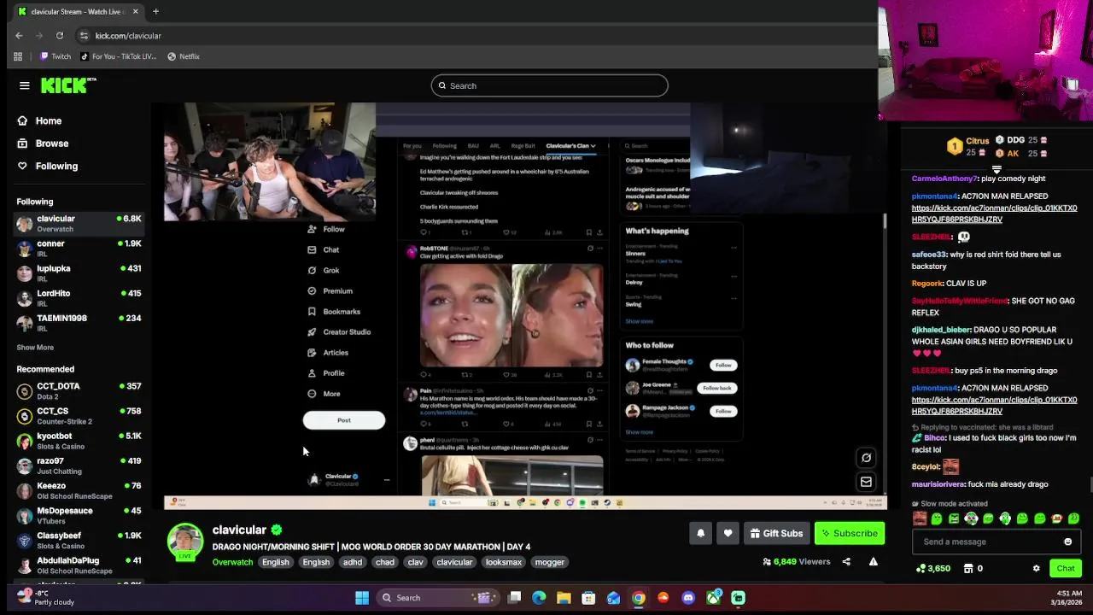This screenshot has width=1093, height=615.
Task: Open channel points 3,650 balance
Action: 932,568
